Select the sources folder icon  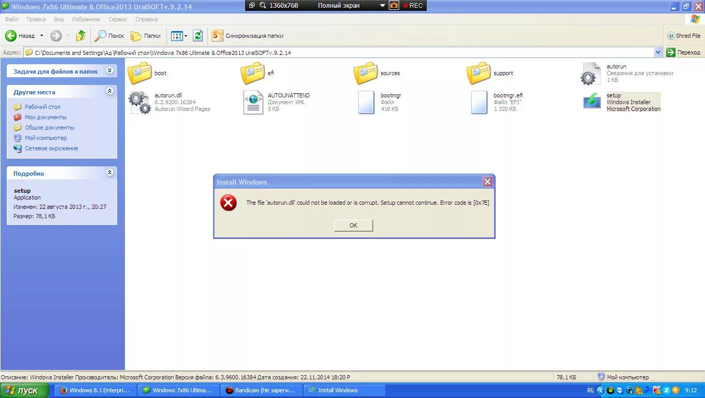(365, 73)
